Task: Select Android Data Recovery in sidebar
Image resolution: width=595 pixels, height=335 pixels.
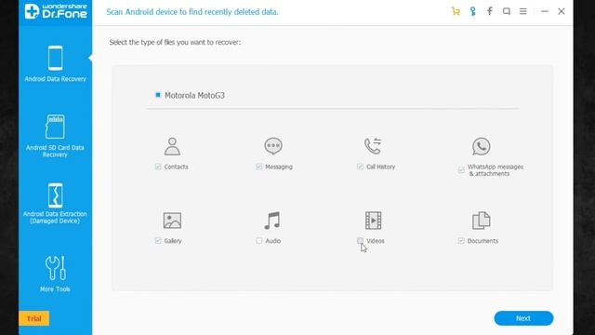Action: (56, 63)
